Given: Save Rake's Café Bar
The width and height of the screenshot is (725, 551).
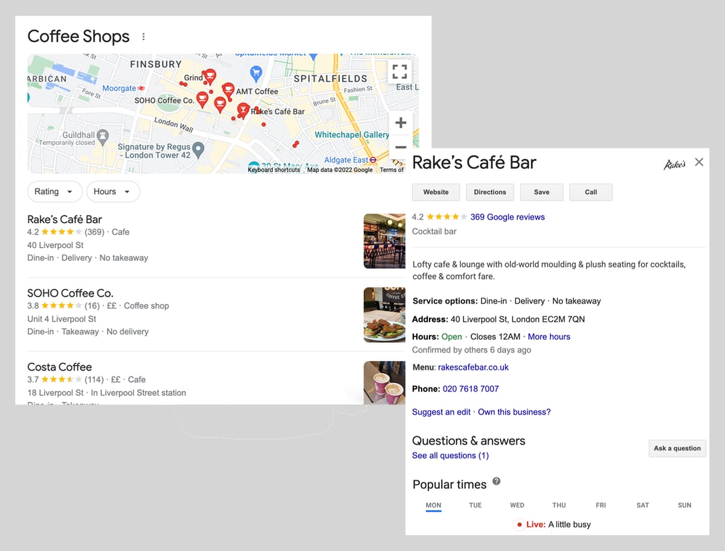Looking at the screenshot, I should click(542, 192).
